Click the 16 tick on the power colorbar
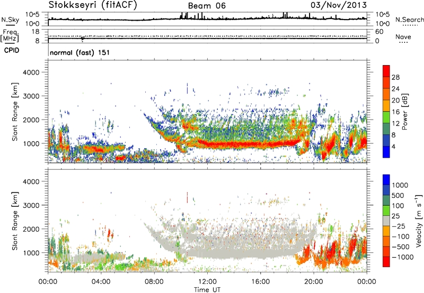The image size is (424, 293). (x=395, y=112)
